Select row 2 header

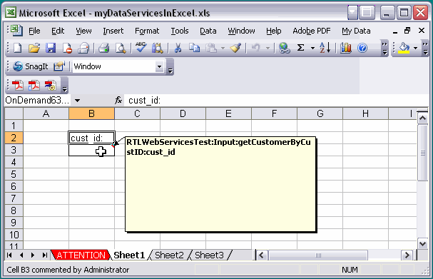[14, 138]
